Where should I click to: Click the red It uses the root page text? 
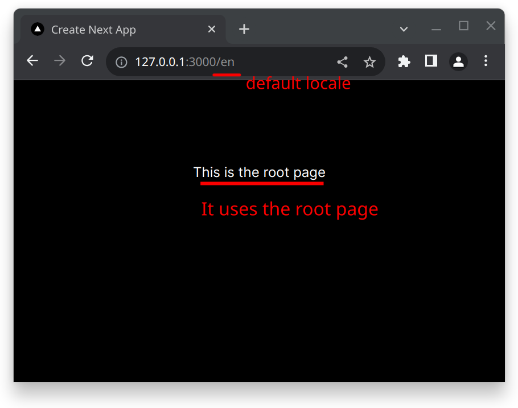(x=289, y=209)
